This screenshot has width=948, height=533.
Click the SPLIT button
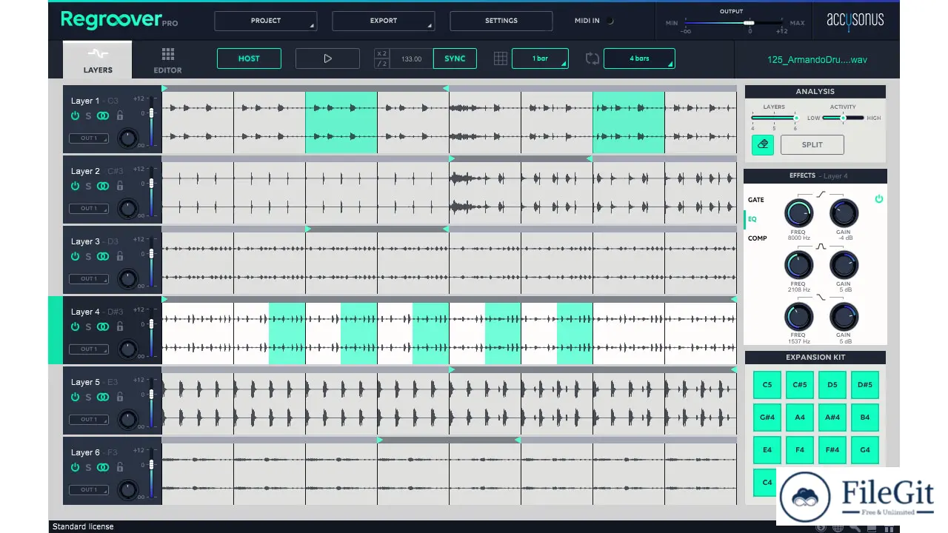point(812,144)
